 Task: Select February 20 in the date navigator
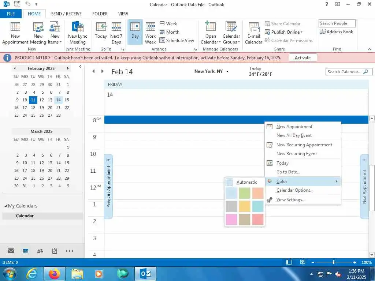click(x=50, y=108)
